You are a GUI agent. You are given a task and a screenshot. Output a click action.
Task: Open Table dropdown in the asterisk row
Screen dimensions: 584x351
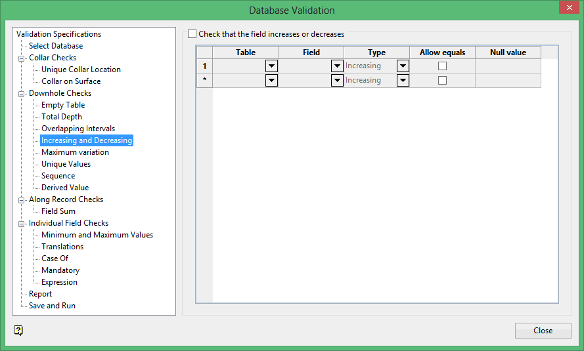pyautogui.click(x=271, y=80)
